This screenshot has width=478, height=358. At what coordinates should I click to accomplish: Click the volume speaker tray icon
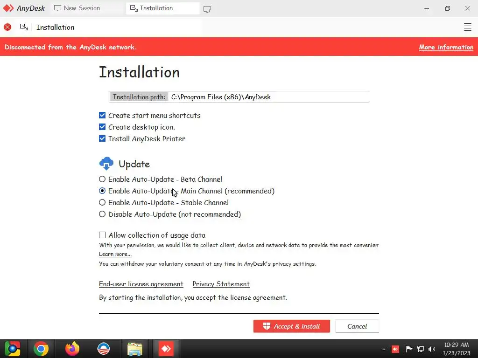(432, 349)
